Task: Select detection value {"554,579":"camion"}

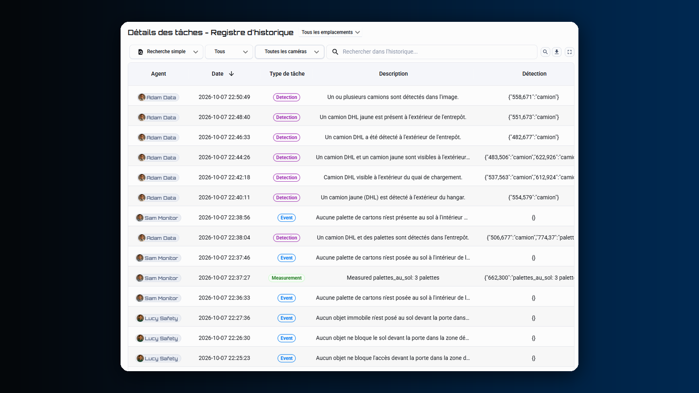Action: click(533, 197)
